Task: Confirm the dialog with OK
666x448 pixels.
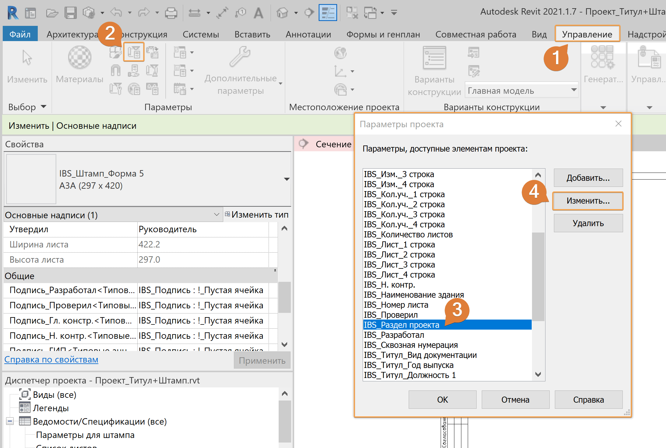Action: click(x=442, y=400)
